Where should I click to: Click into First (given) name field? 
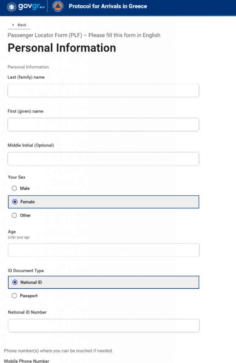[103, 124]
